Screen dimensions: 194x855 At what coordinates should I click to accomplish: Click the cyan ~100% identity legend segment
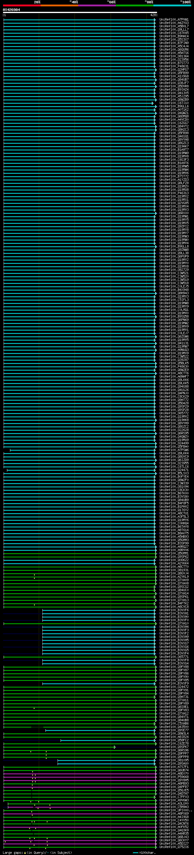tap(172, 5)
